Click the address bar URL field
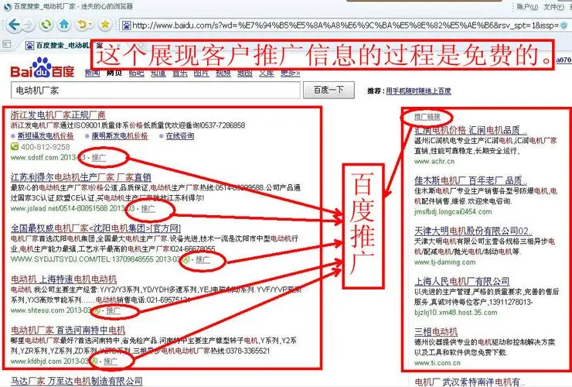This screenshot has height=387, width=572. coord(345,26)
